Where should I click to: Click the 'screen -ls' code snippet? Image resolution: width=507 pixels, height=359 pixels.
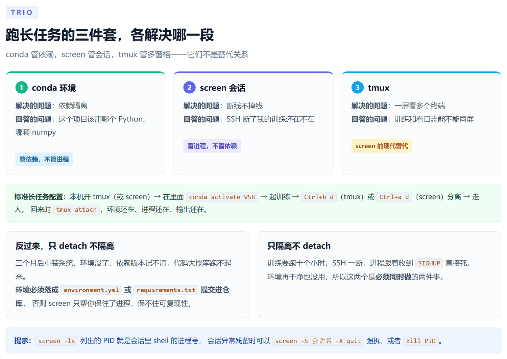click(x=57, y=341)
